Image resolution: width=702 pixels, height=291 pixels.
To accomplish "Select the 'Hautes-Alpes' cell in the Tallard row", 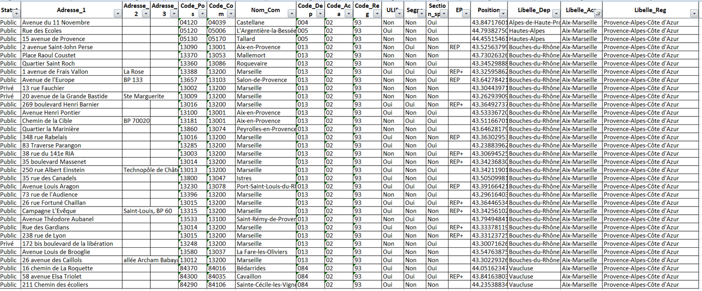I will click(x=534, y=39).
